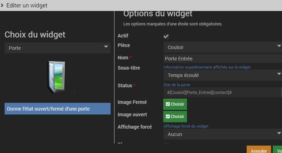Open the Sous-titre Temps écoulé dropdown
The width and height of the screenshot is (282, 153).
[x=222, y=75]
